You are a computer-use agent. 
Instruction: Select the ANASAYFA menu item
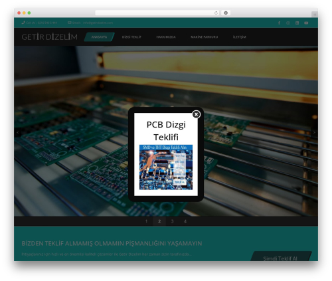tap(99, 37)
